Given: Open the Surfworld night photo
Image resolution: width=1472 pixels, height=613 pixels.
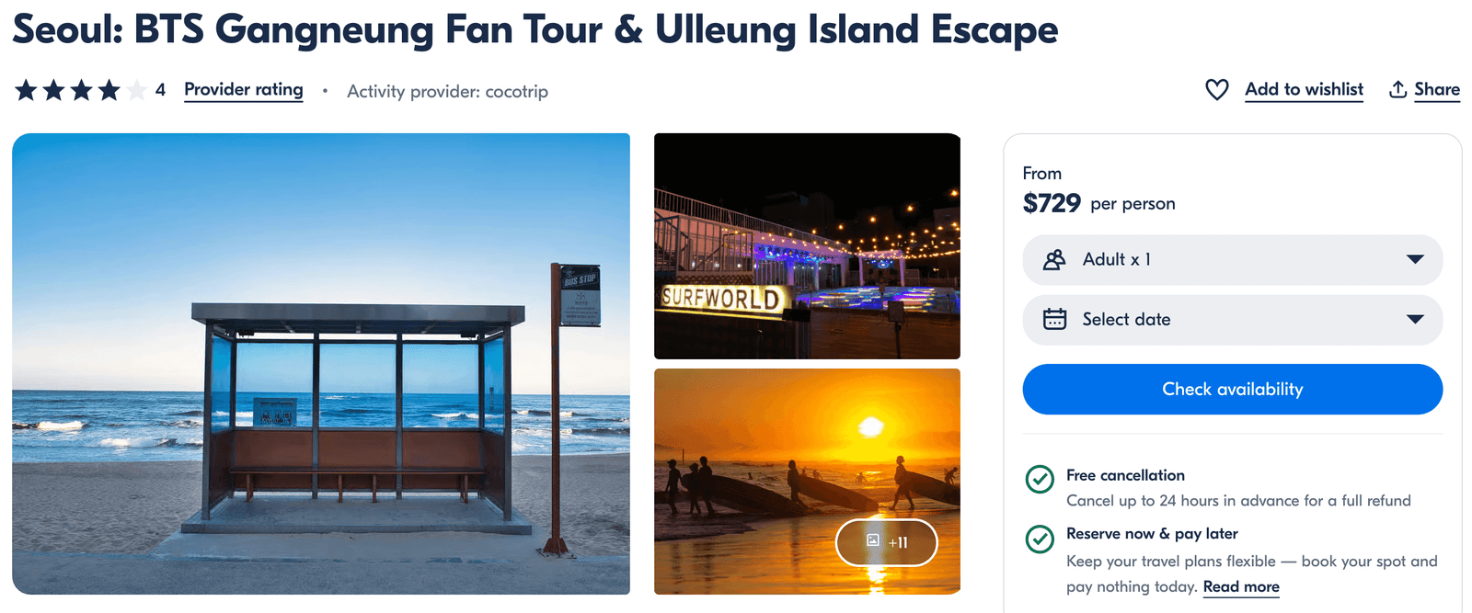Looking at the screenshot, I should [807, 245].
